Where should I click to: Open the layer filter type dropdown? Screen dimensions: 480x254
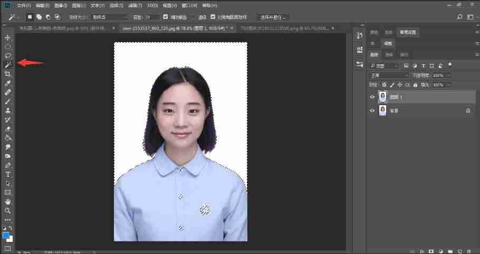[384, 66]
